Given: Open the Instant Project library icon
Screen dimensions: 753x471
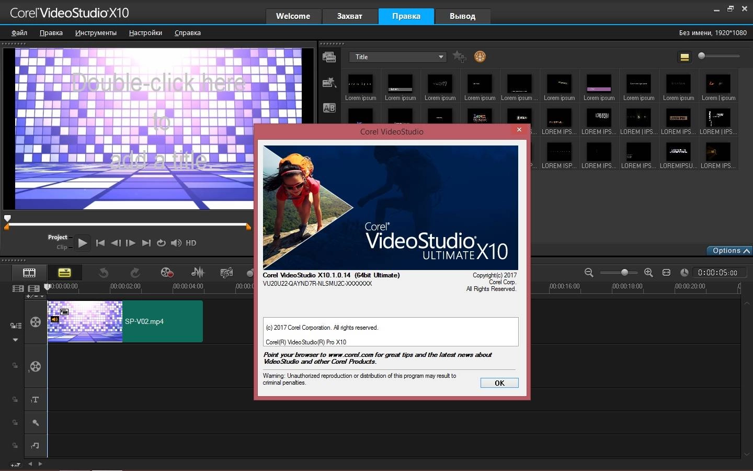Looking at the screenshot, I should 329,58.
